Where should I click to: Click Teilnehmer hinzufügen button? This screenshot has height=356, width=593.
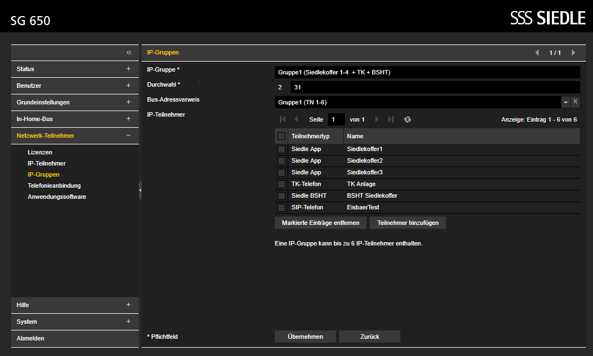click(x=408, y=223)
